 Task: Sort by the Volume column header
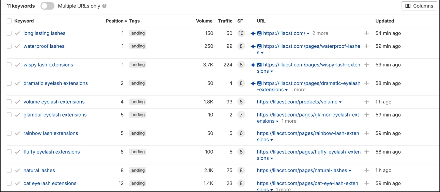[204, 21]
